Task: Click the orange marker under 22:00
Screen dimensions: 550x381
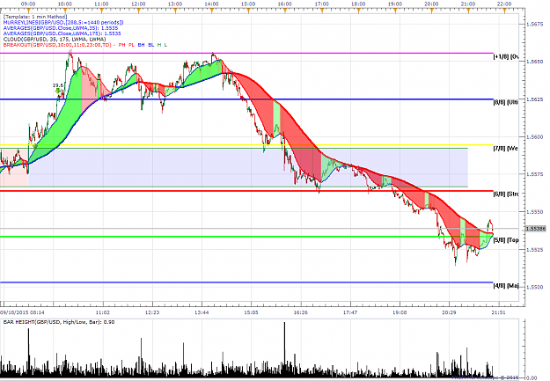Action: [505, 11]
